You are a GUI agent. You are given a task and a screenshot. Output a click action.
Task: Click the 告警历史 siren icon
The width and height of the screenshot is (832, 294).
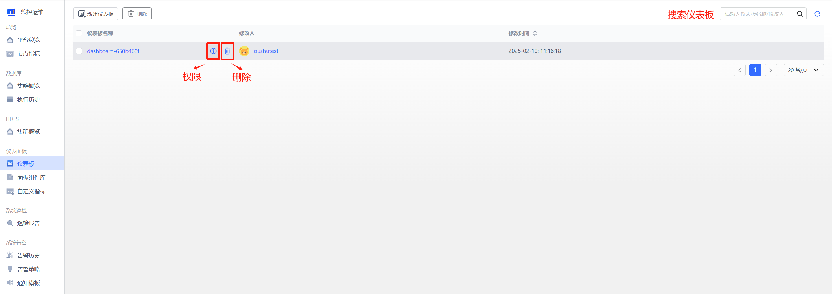click(x=10, y=255)
